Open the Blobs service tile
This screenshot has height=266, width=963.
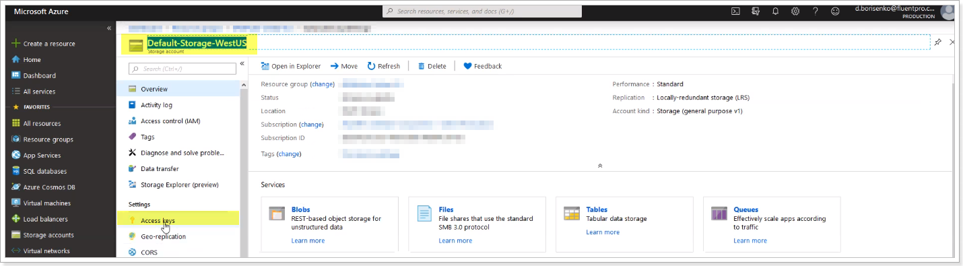pos(329,224)
